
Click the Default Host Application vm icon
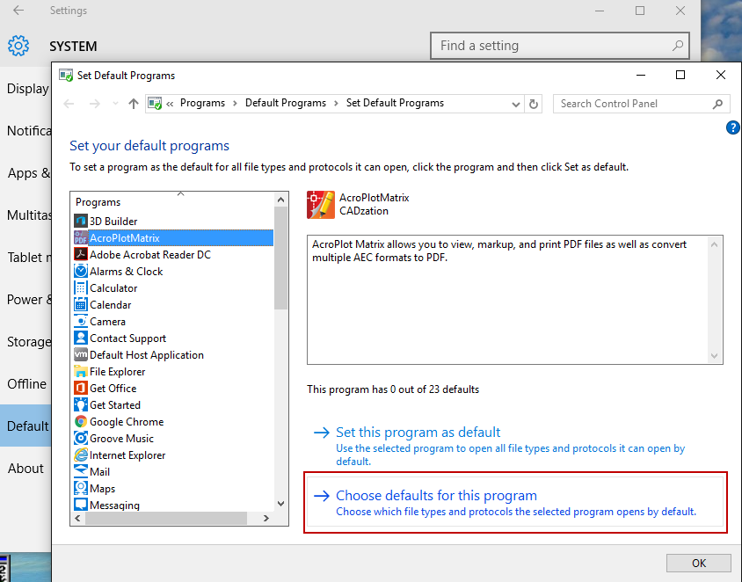(x=81, y=354)
